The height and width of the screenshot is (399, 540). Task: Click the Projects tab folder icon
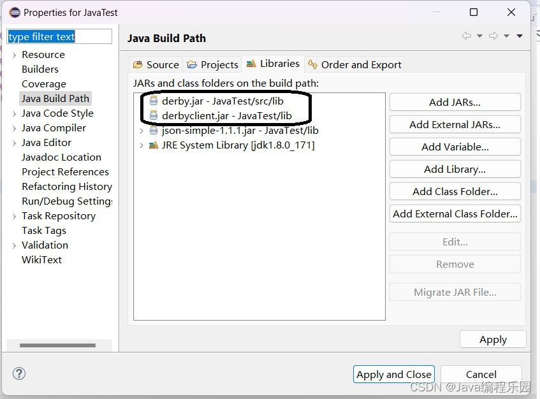click(x=192, y=64)
